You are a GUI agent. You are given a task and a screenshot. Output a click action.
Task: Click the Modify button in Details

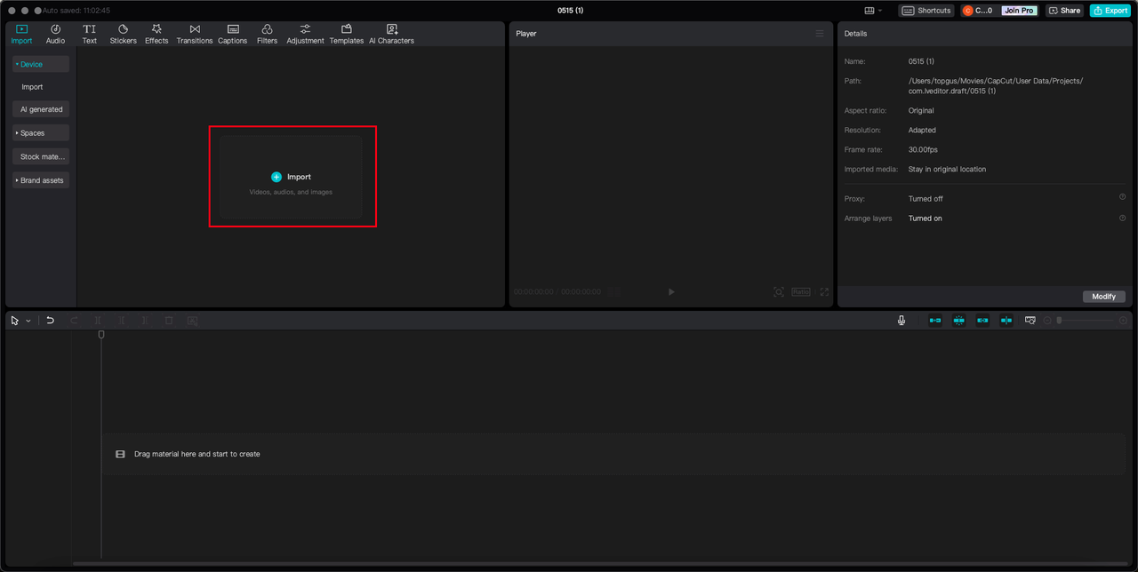point(1104,297)
